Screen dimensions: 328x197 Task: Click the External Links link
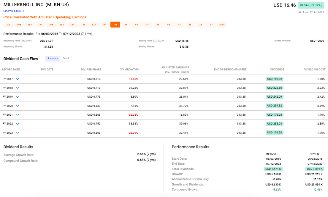[12, 11]
